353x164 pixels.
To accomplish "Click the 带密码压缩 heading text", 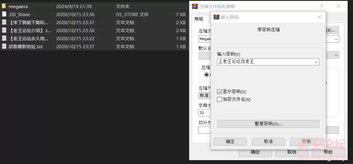I will coord(268,29).
